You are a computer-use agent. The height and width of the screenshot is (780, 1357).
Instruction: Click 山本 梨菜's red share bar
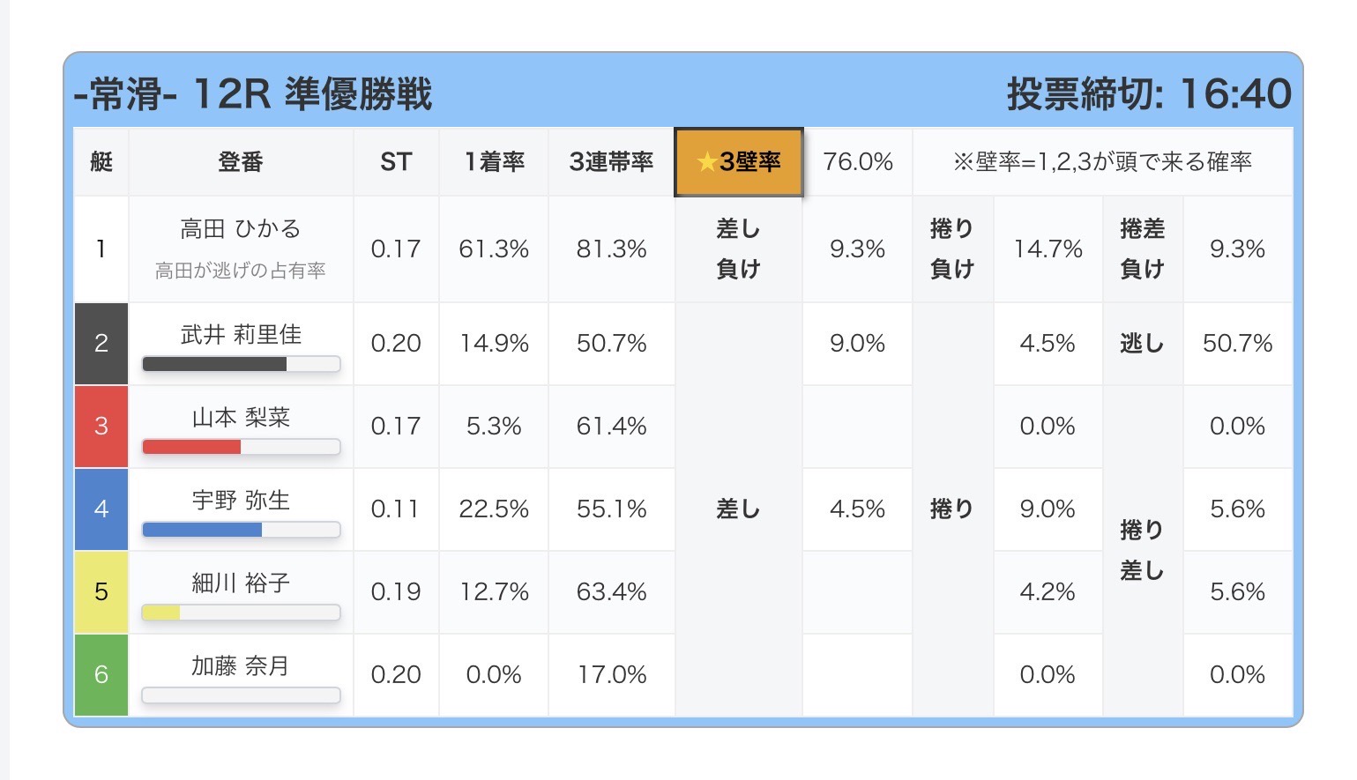(x=241, y=447)
